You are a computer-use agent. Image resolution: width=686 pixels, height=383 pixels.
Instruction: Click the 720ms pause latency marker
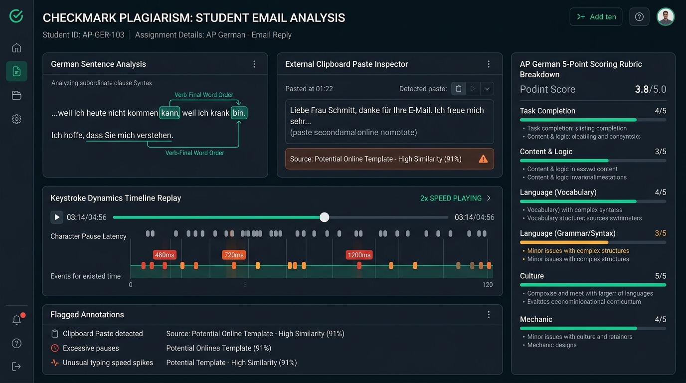click(234, 255)
